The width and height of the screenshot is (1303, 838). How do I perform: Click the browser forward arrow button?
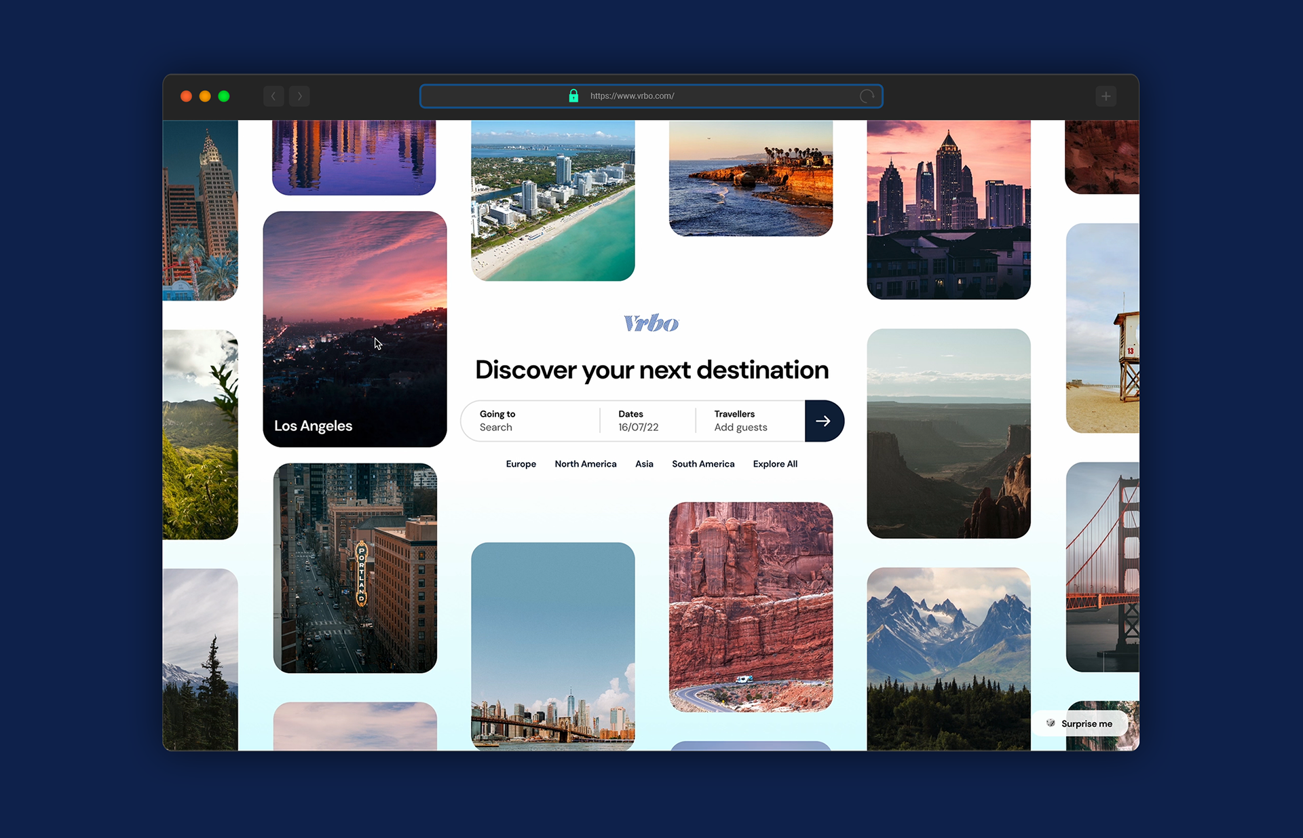coord(299,96)
